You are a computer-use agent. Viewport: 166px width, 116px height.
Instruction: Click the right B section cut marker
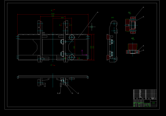78,58
